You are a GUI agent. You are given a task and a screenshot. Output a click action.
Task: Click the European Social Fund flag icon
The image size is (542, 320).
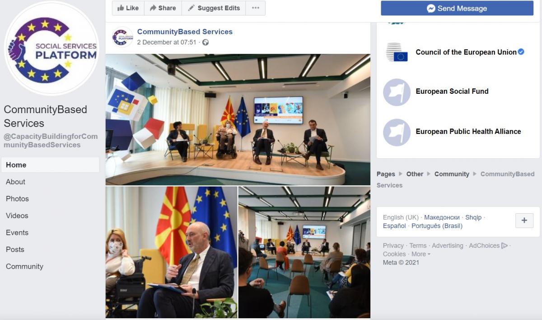coord(397,92)
